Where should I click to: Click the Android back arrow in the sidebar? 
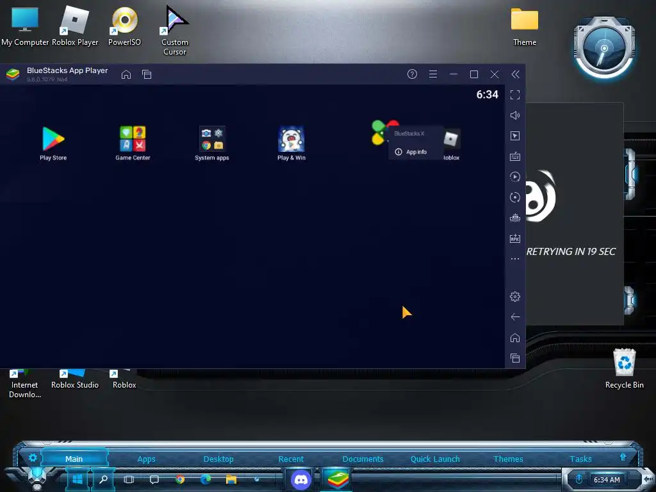tap(515, 317)
